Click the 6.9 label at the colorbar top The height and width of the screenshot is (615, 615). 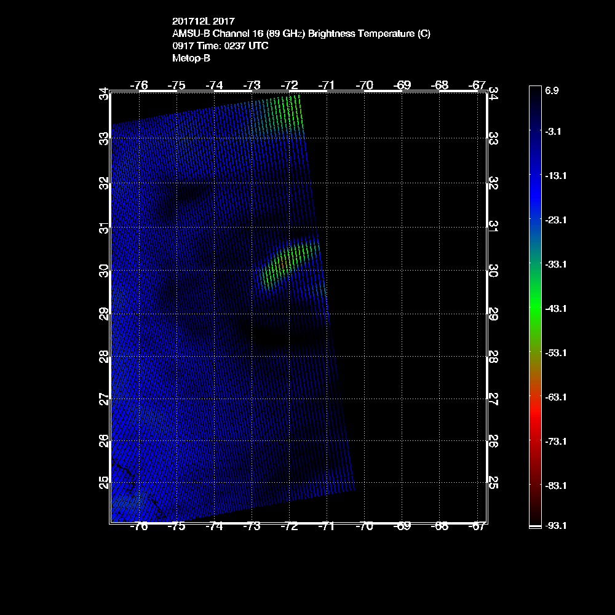click(552, 90)
